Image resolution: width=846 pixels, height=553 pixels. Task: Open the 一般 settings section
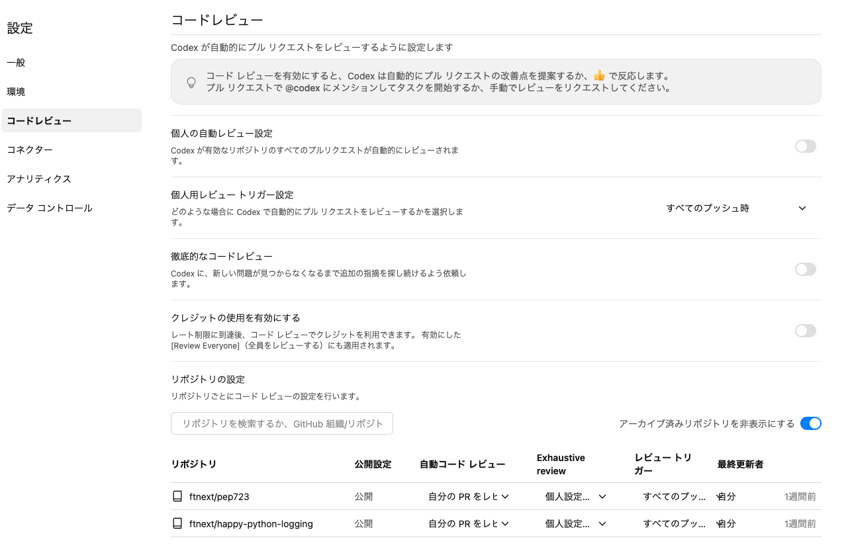coord(71,63)
